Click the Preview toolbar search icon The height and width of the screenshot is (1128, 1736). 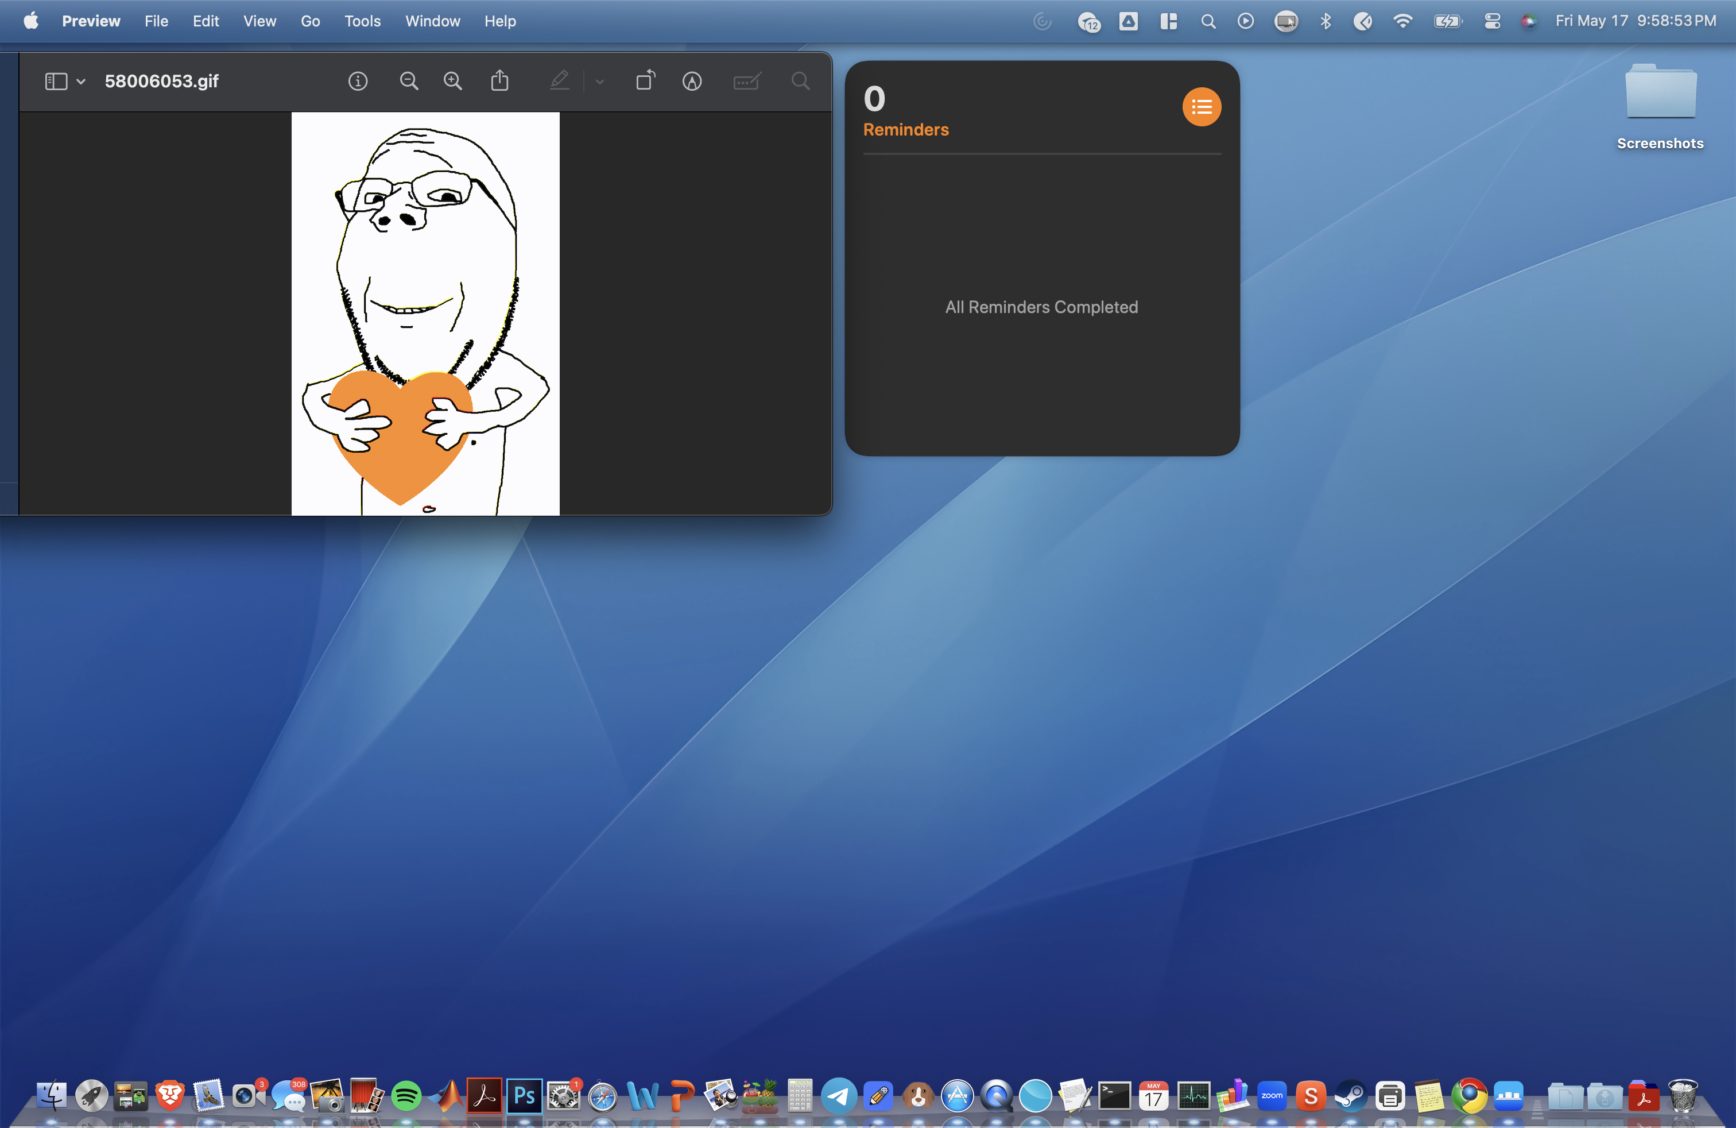tap(800, 81)
